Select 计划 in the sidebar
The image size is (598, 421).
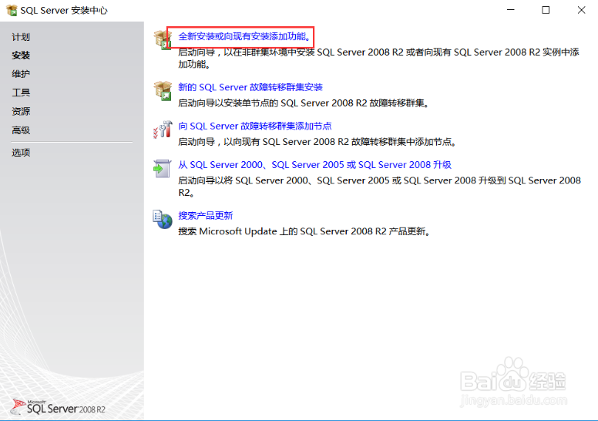pos(21,37)
